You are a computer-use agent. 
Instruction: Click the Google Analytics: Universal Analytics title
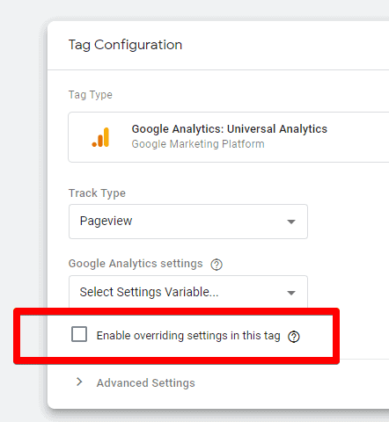[230, 129]
